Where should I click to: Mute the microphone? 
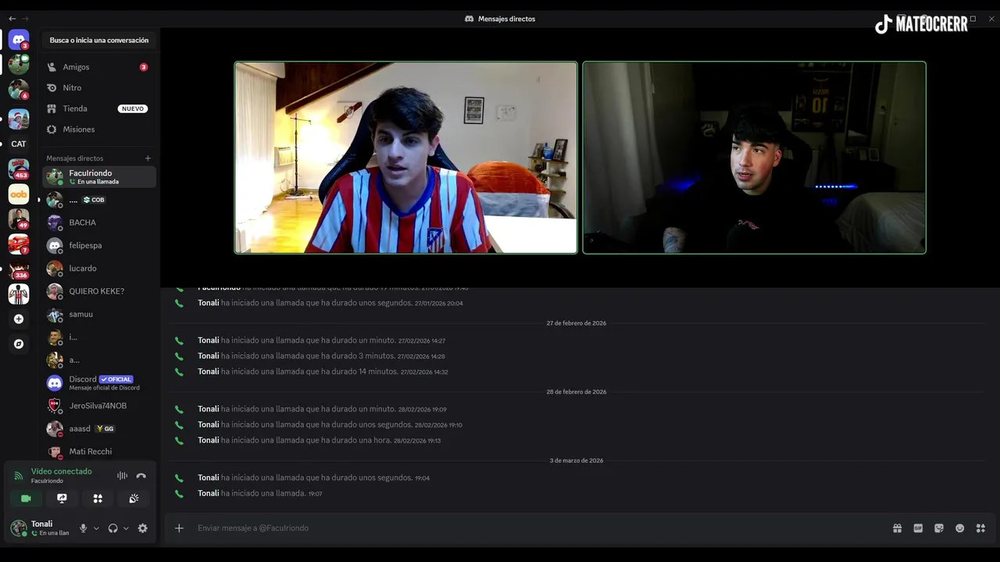[x=83, y=528]
